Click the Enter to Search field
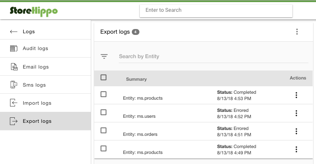 pyautogui.click(x=216, y=11)
